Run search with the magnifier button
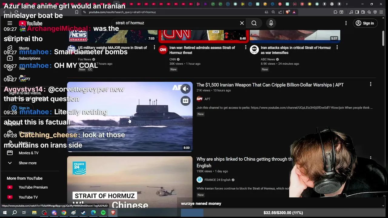The image size is (388, 218). point(254,23)
